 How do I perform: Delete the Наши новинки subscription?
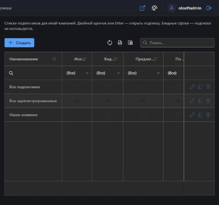coord(208,115)
